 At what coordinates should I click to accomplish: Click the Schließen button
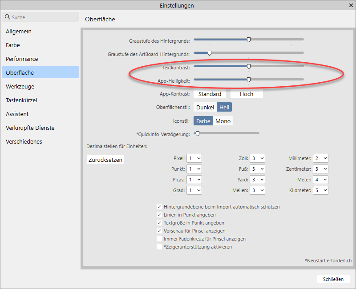[x=333, y=279]
